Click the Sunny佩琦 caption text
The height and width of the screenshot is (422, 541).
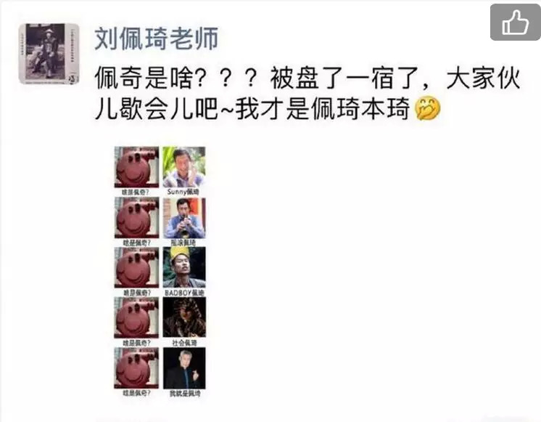pos(183,192)
